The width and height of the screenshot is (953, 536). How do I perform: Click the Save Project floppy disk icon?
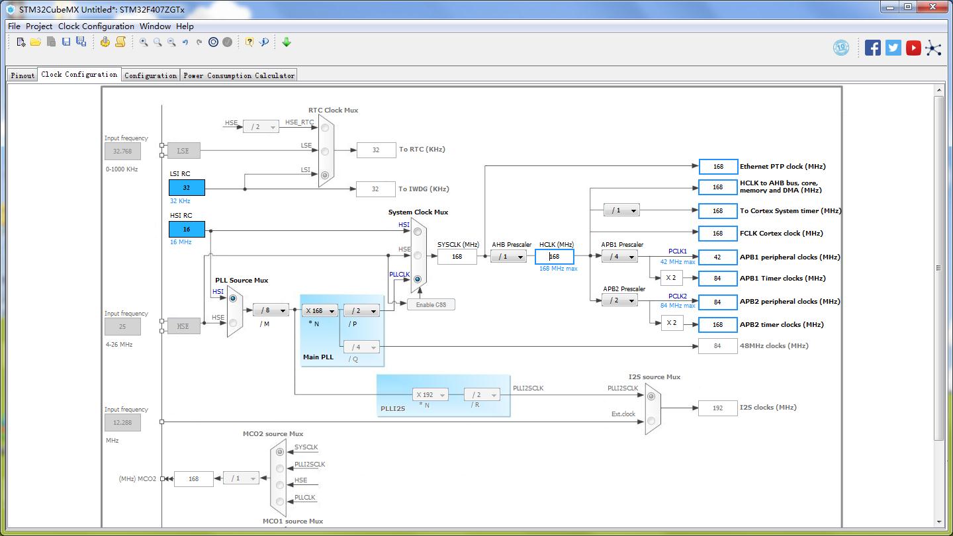66,42
